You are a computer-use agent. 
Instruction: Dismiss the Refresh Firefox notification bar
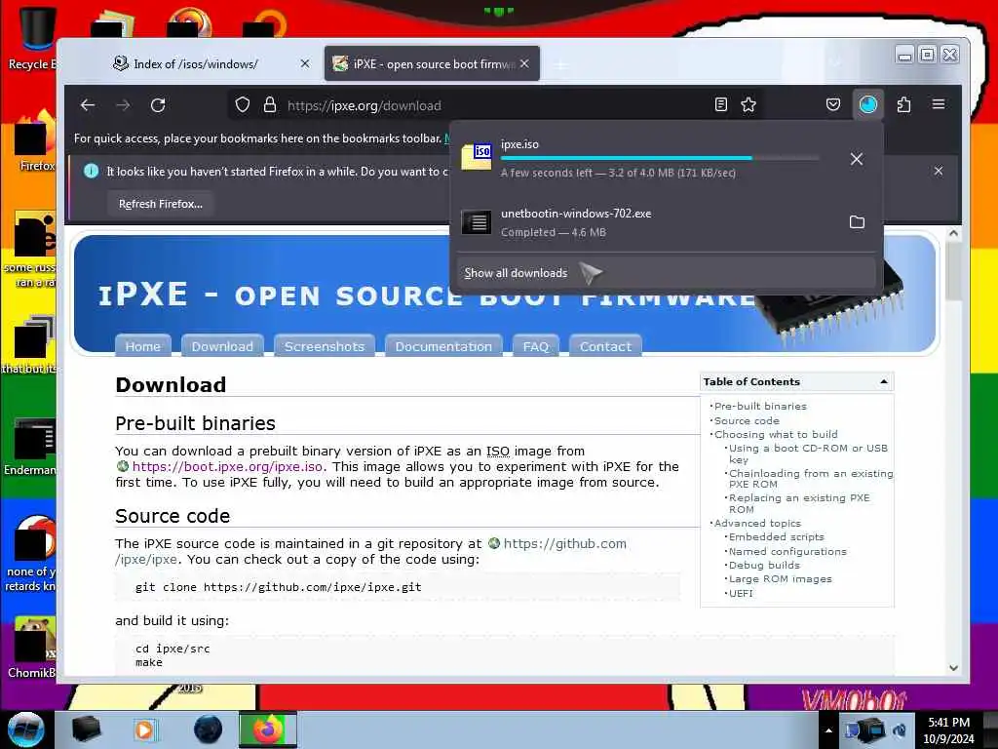[x=939, y=171]
